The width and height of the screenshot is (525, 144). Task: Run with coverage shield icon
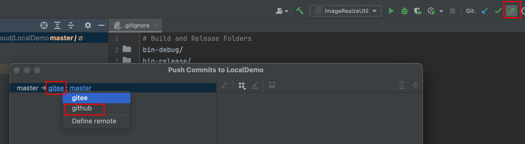(417, 11)
